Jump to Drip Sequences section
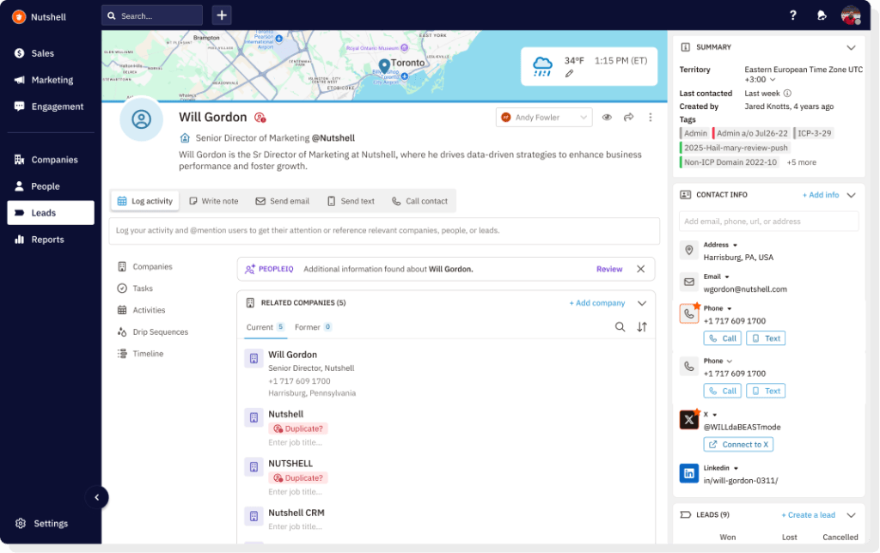The height and width of the screenshot is (553, 880). [153, 332]
